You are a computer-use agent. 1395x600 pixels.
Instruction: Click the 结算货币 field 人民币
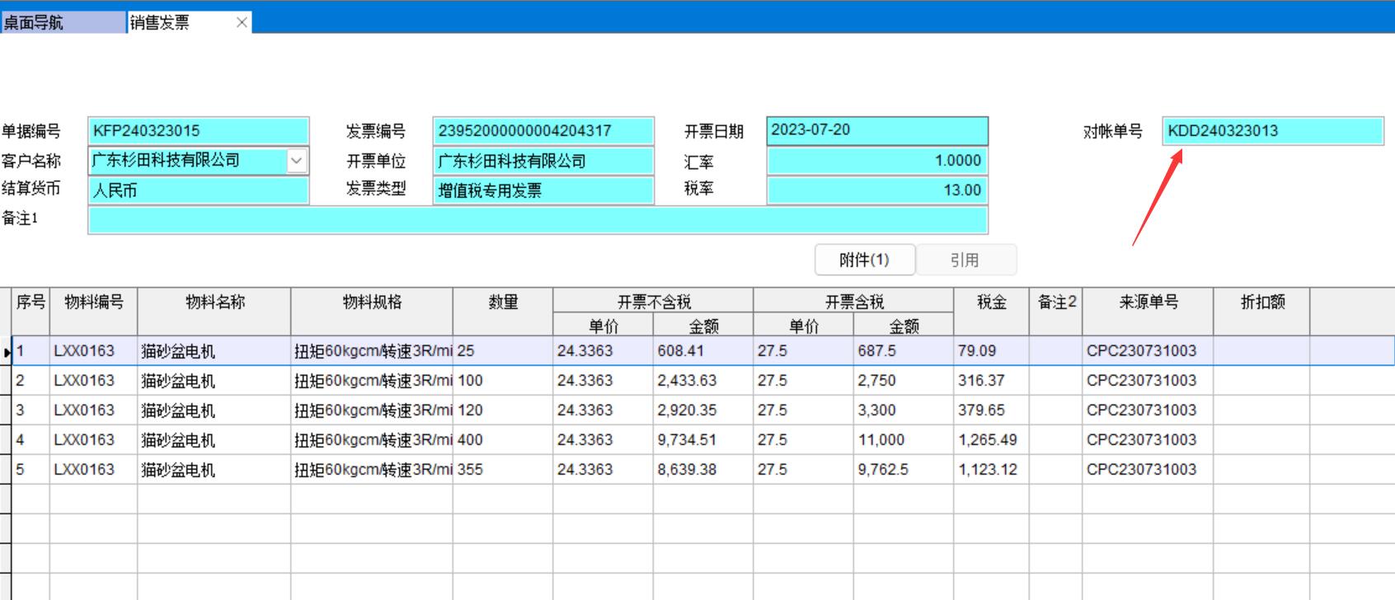click(198, 190)
